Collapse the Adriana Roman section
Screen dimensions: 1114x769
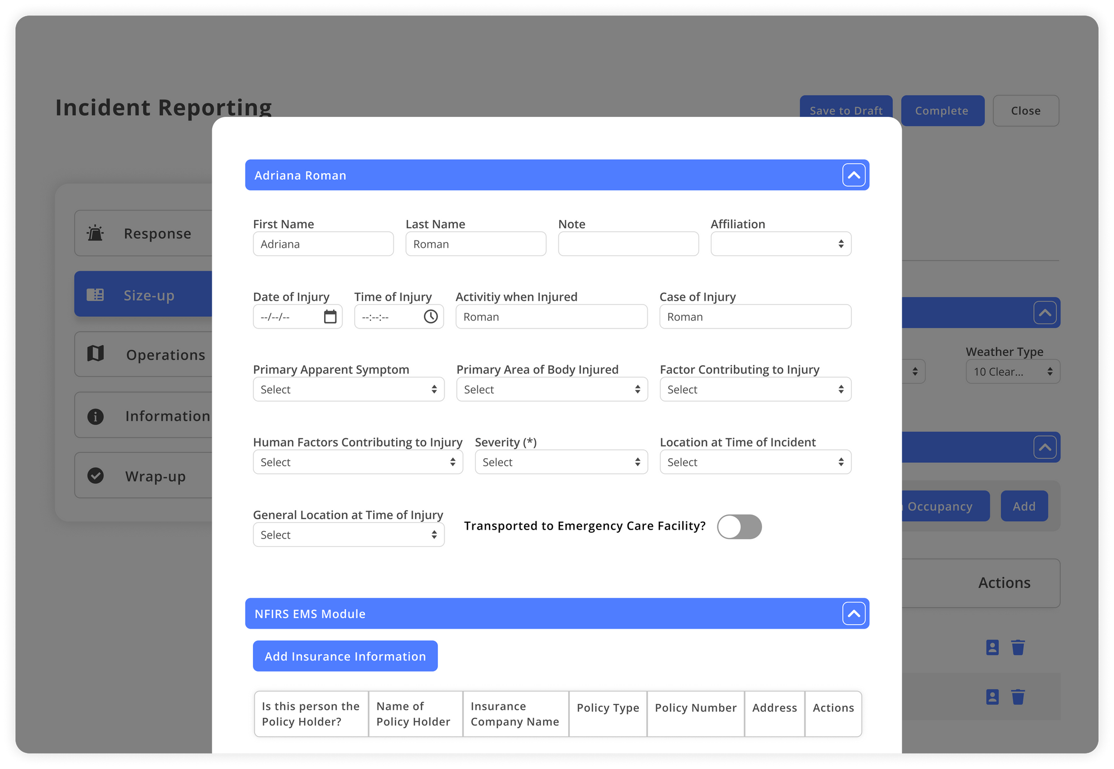coord(853,174)
